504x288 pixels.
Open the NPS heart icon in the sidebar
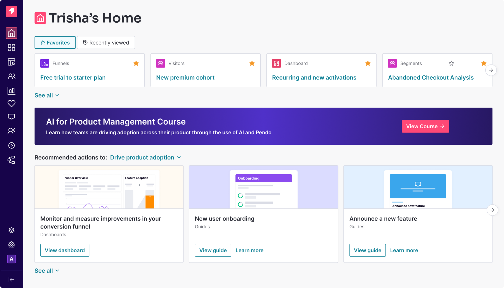[x=12, y=104]
